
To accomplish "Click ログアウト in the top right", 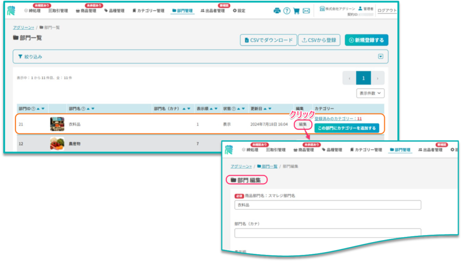I will (x=387, y=10).
